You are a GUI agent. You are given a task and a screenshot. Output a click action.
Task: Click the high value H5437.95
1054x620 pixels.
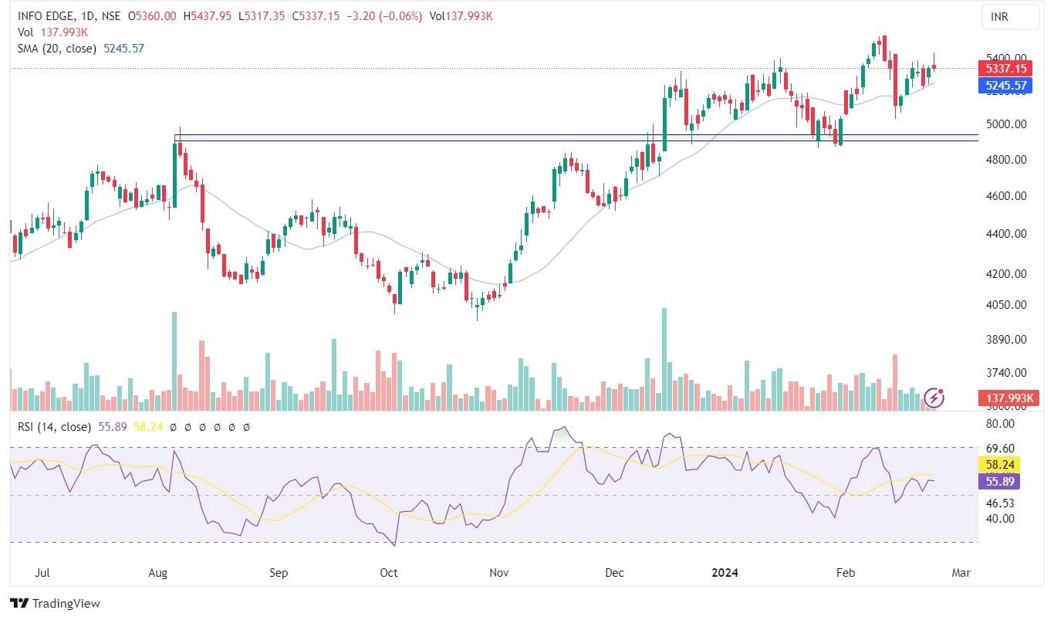(208, 16)
